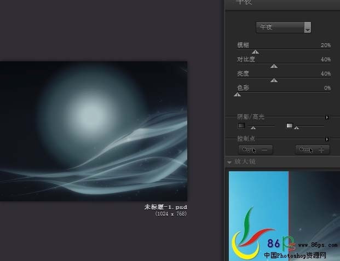The image size is (340, 261).
Task: Click the highlights slider handle
Action: pyautogui.click(x=296, y=128)
